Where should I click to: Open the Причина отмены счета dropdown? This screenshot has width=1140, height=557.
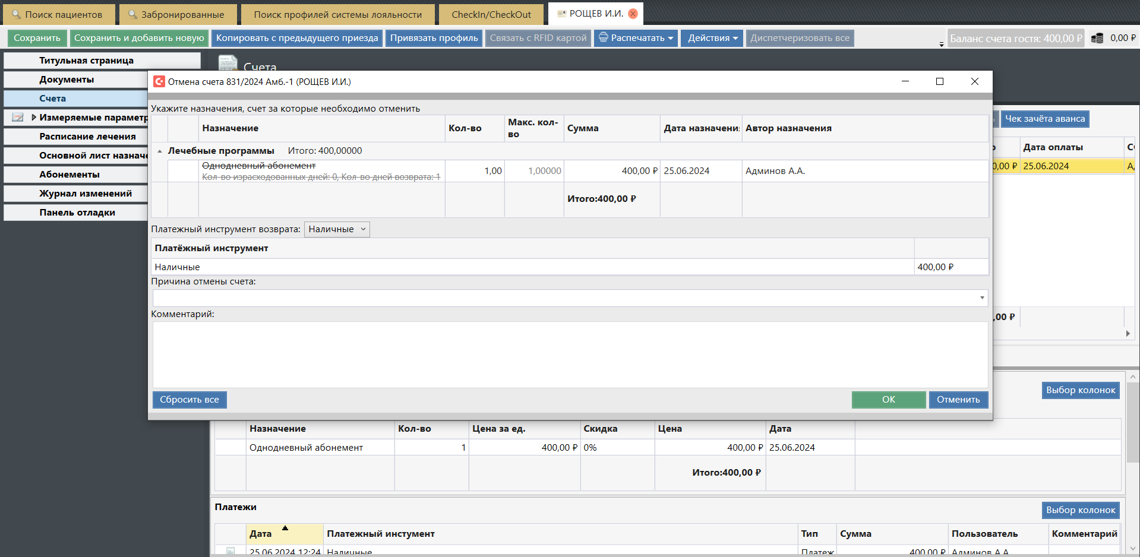(x=981, y=298)
